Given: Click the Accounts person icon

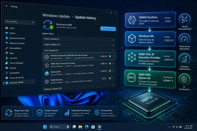Looking at the screenshot, I should (x=6, y=58).
